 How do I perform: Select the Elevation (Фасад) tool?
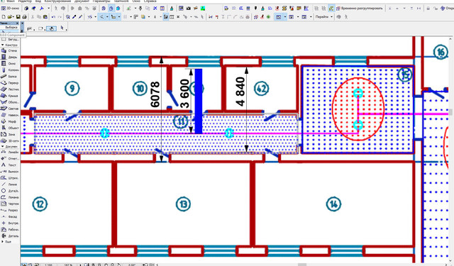[9, 216]
